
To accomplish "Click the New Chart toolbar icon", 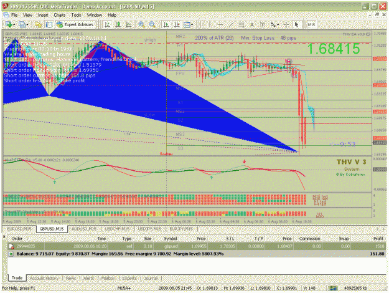I will pos(9,24).
